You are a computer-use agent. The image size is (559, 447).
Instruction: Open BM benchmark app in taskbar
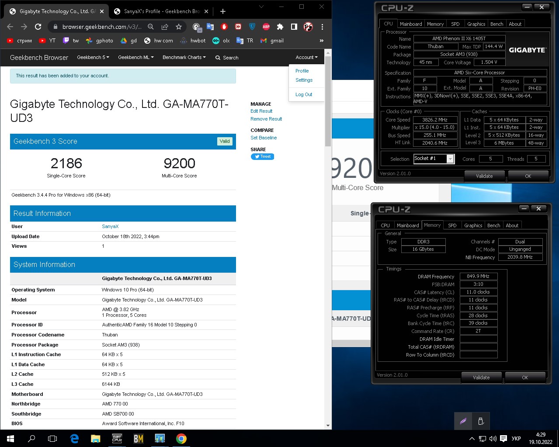138,438
